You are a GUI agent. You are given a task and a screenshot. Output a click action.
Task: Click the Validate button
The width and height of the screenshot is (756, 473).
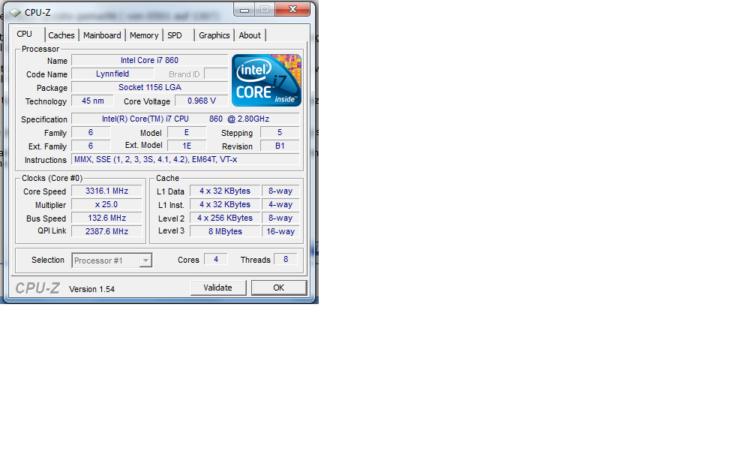218,288
